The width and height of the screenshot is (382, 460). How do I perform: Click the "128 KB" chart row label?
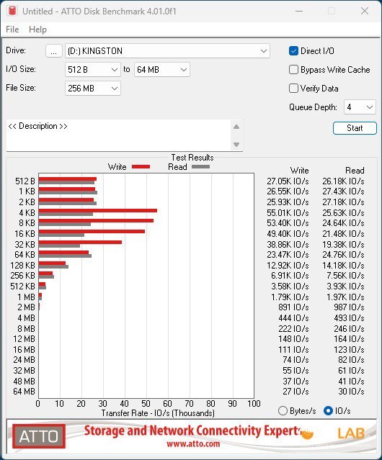tap(22, 265)
